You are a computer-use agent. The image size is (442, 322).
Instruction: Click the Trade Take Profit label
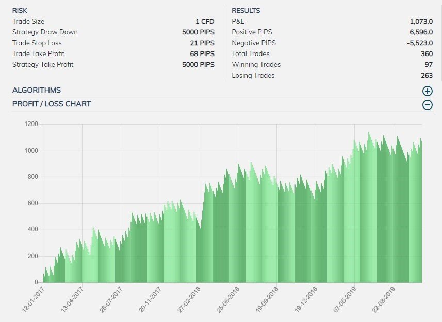click(x=38, y=53)
